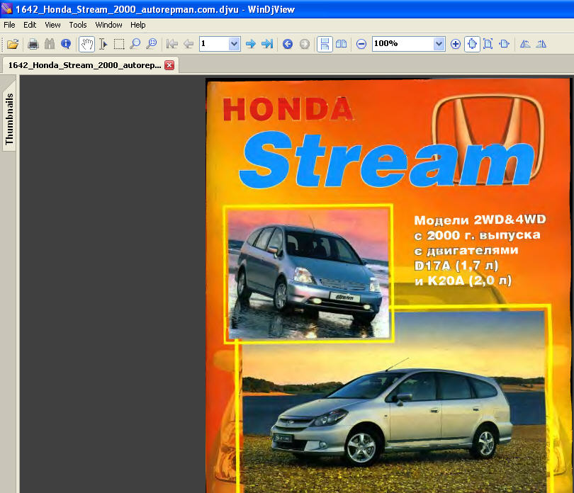Open the Edit menu

tap(30, 25)
